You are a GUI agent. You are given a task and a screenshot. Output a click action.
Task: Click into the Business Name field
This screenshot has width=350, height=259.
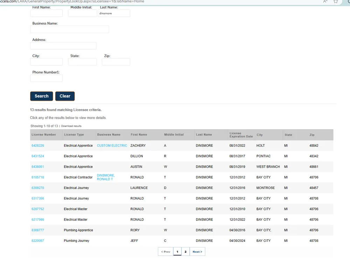[70, 29]
